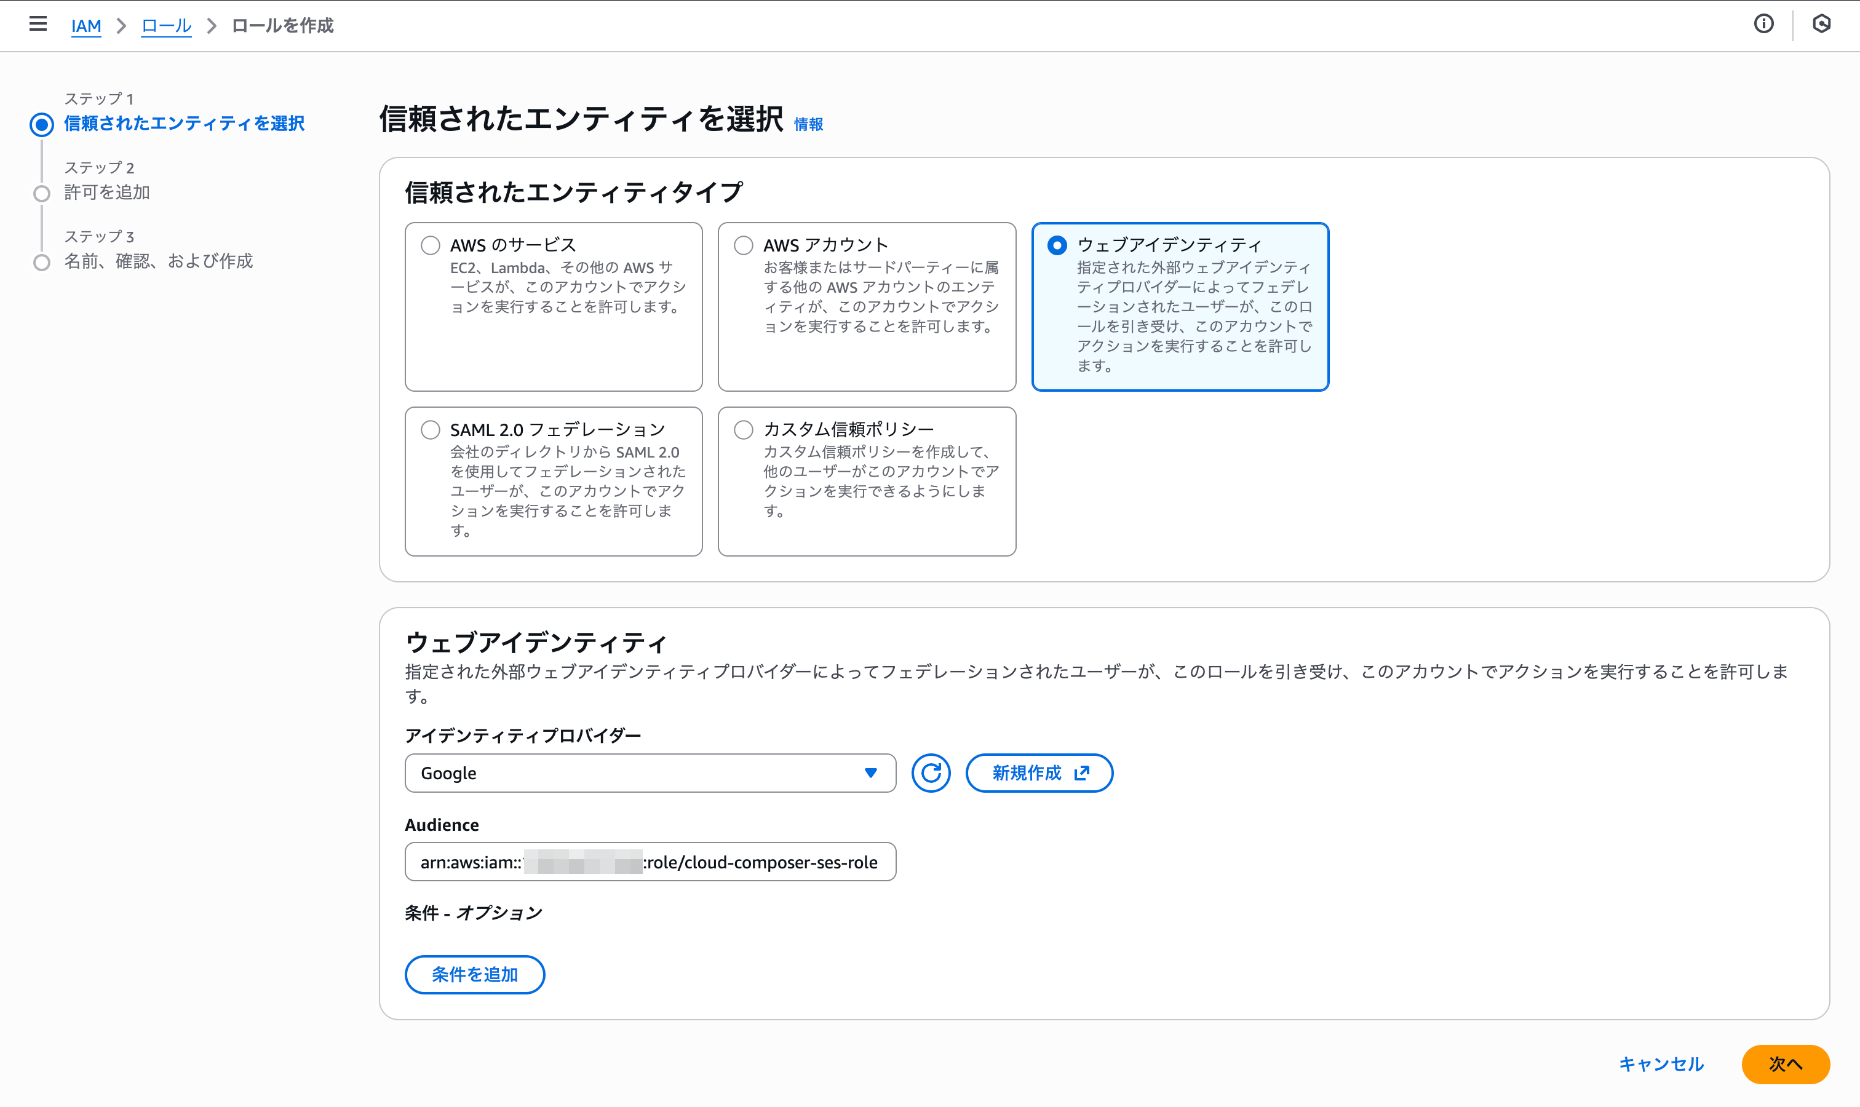Screen dimensions: 1860x1107
Task: Cancel role creation with キャンセル
Action: click(x=1661, y=1065)
